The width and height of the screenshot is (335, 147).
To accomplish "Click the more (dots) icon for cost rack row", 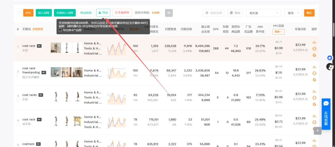I will click(x=314, y=122).
